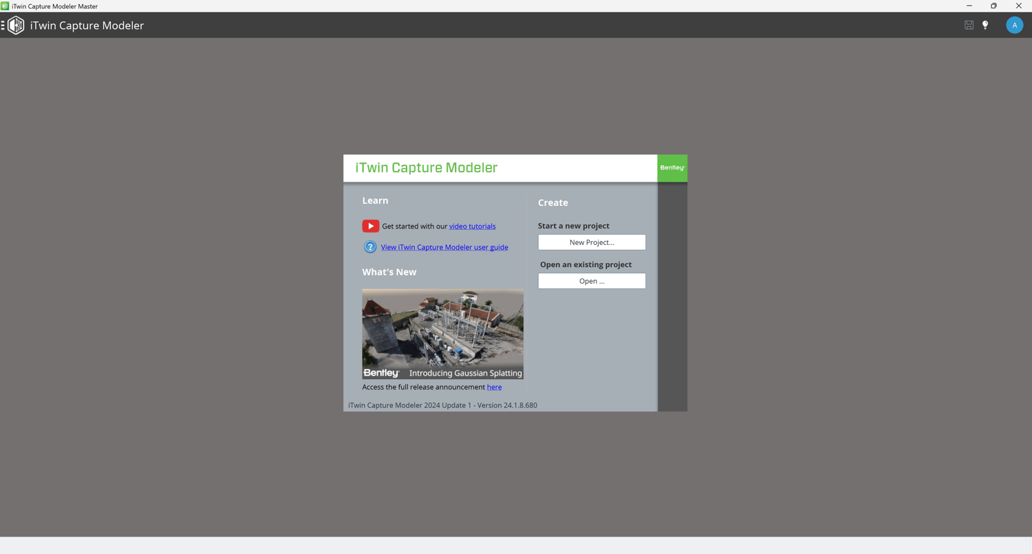Open the View iTwin Capture Modeler user guide link
The height and width of the screenshot is (554, 1032).
(x=444, y=247)
